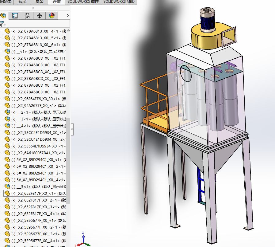Select the _X2_652F817F_X0__3<1> component
Image resolution: width=275 pixels, height=247 pixels.
point(35,207)
